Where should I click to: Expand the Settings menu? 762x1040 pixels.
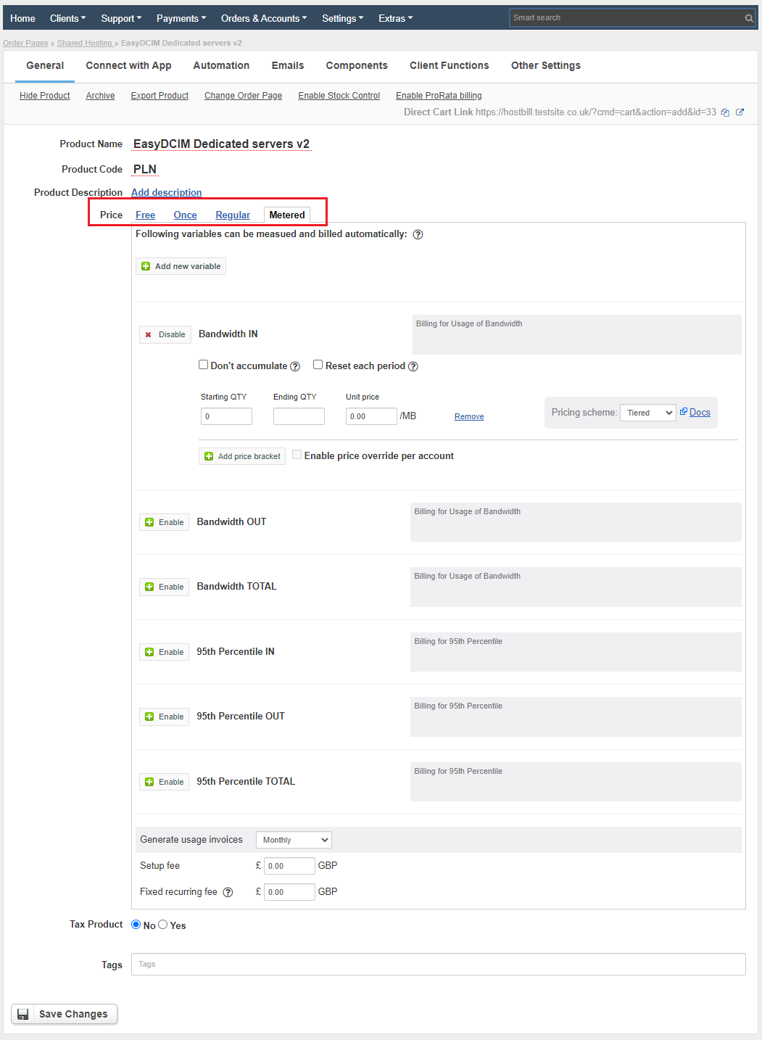pyautogui.click(x=343, y=18)
